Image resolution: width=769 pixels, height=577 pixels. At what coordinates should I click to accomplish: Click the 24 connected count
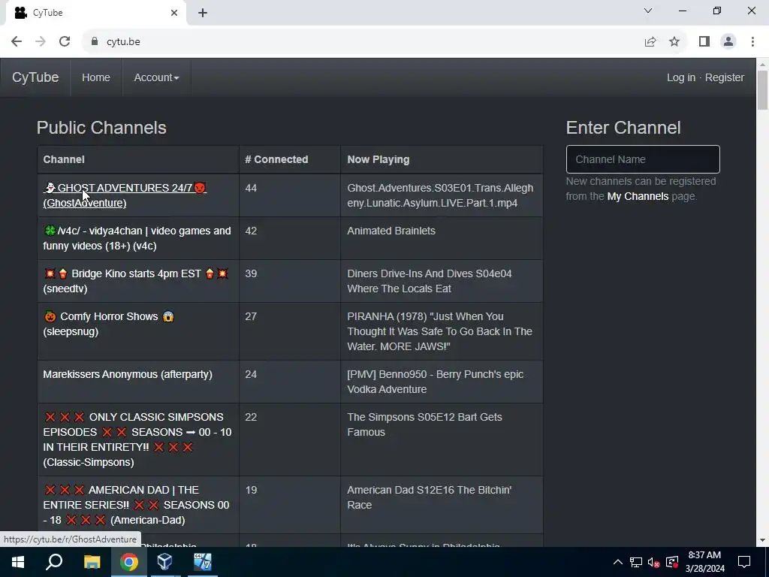coord(251,374)
